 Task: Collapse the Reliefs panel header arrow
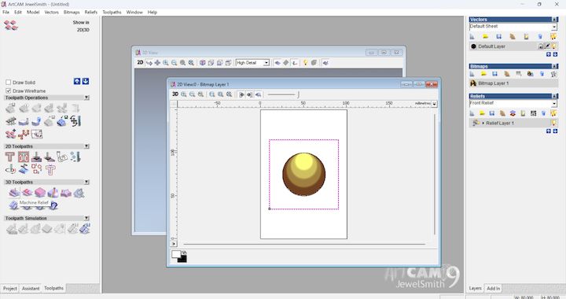tap(555, 96)
